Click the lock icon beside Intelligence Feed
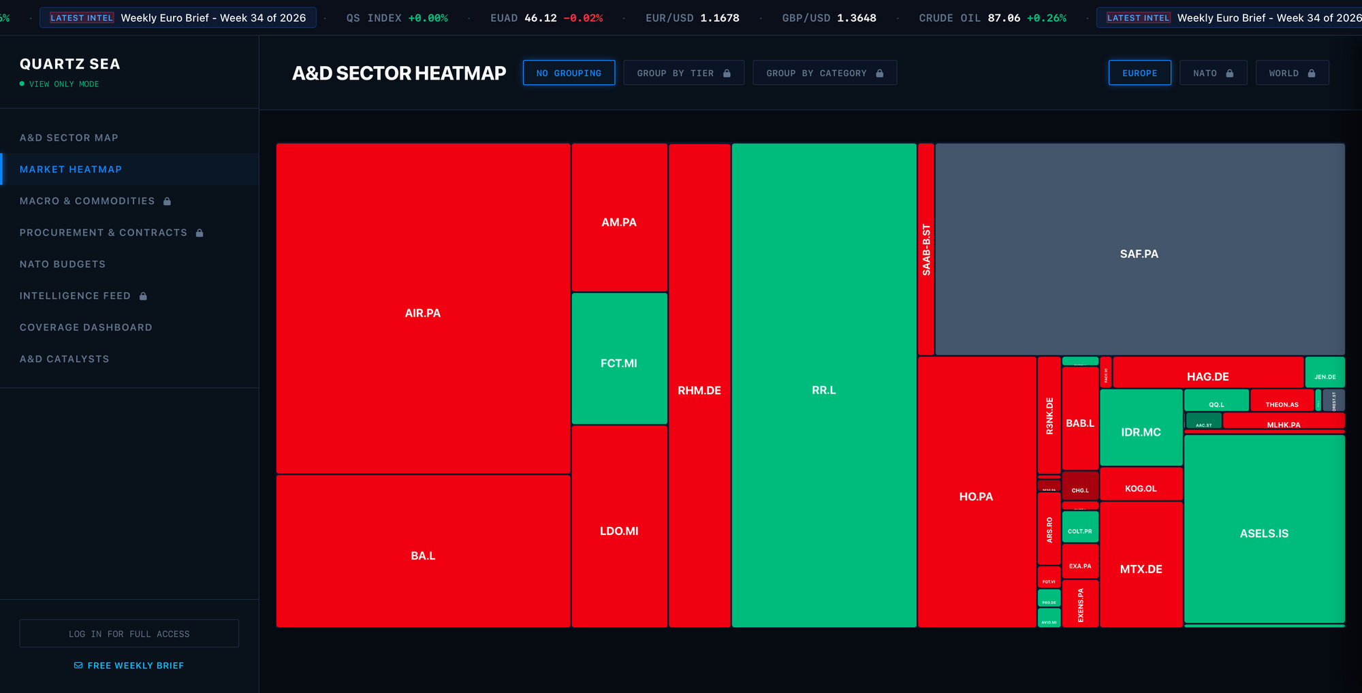 coord(143,296)
